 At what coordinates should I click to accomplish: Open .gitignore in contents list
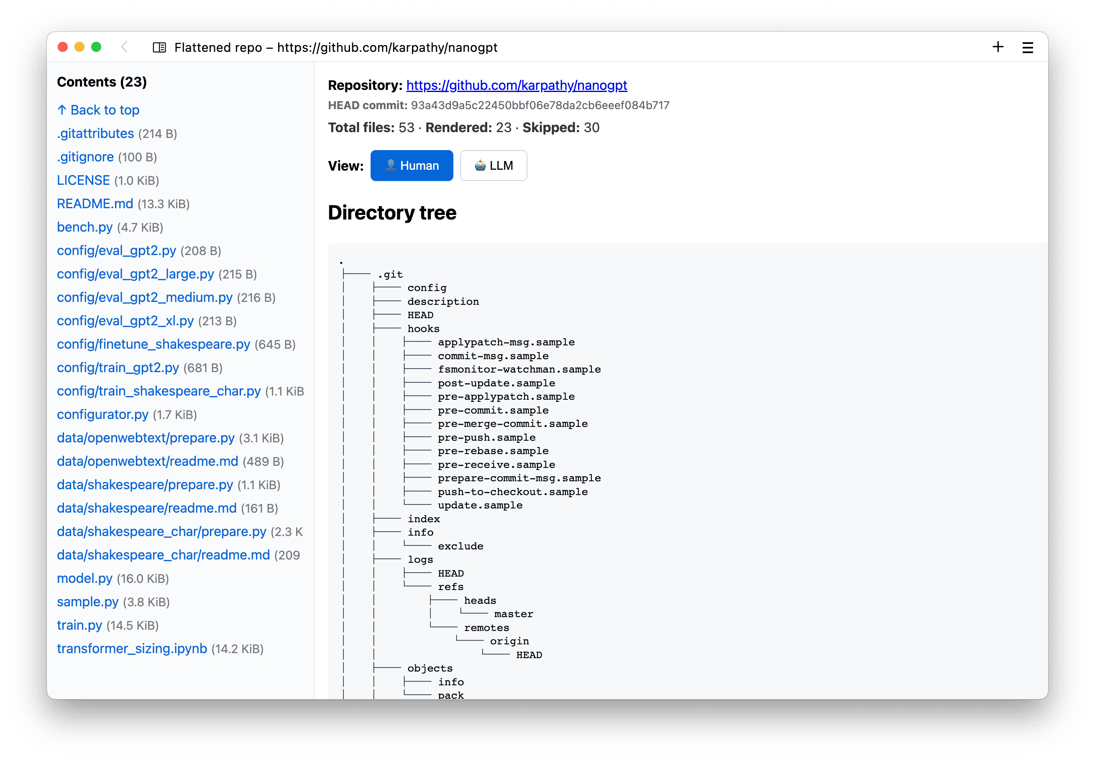click(85, 157)
